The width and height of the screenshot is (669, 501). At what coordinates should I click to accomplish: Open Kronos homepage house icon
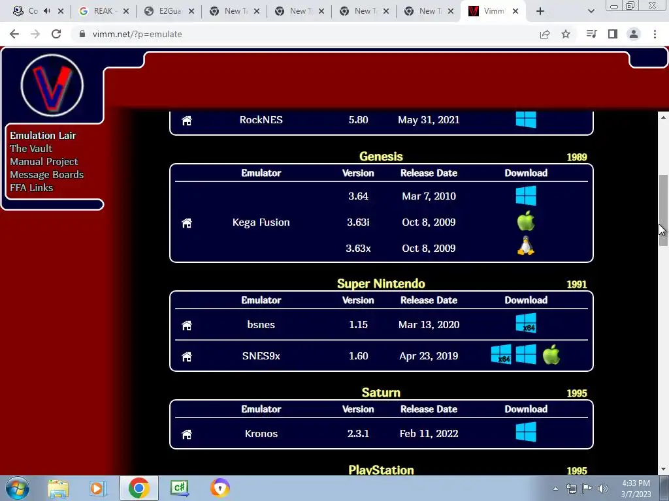pos(186,434)
